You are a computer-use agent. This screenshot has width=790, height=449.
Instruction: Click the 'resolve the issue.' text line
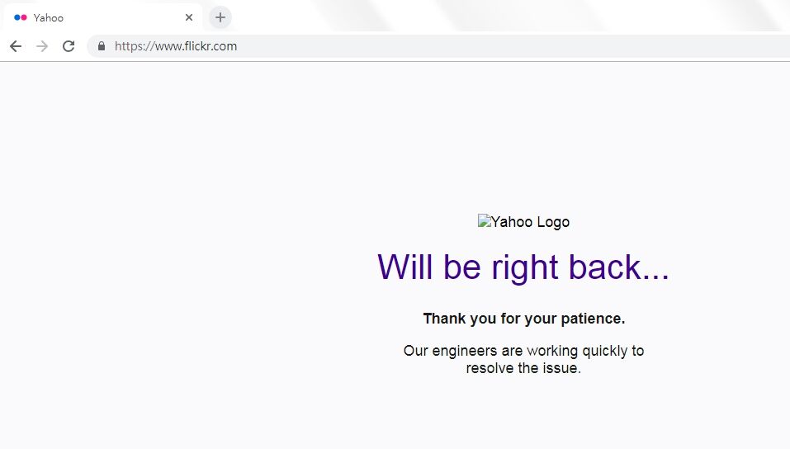523,368
